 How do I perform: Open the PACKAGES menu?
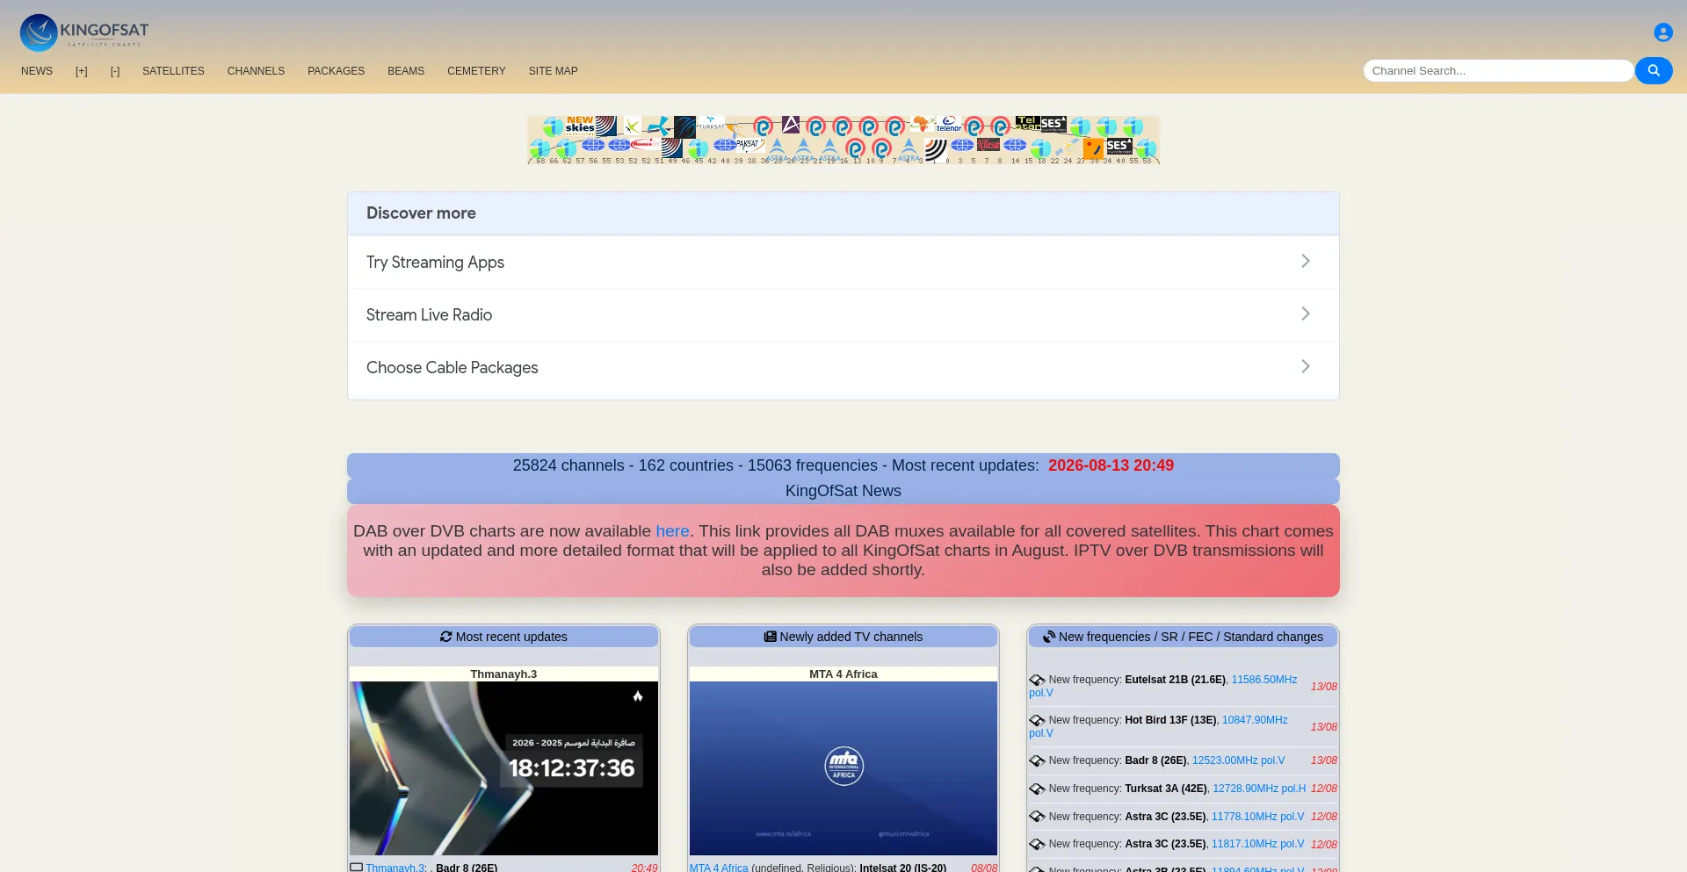[x=336, y=71]
